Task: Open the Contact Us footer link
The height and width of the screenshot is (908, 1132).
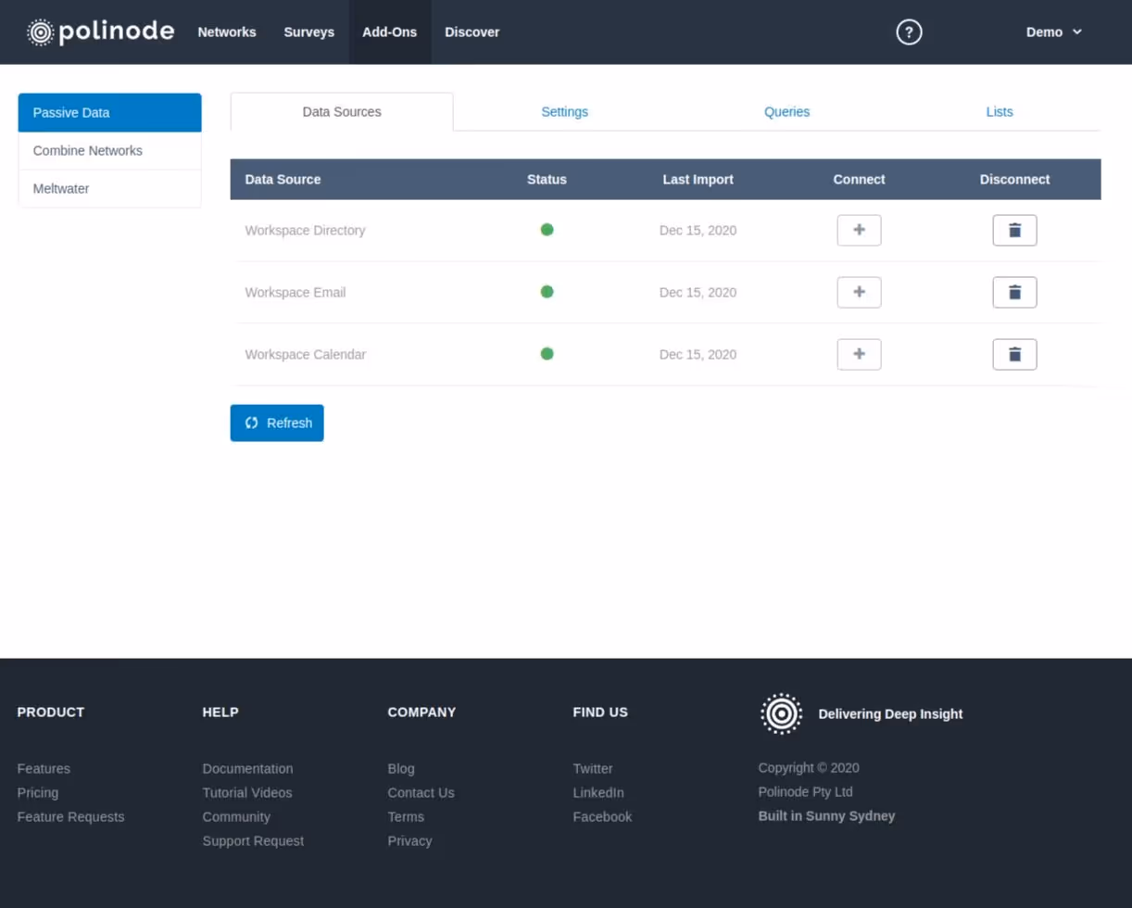Action: coord(421,793)
